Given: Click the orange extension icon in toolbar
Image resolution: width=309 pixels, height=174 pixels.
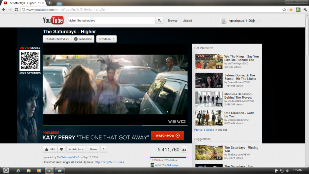Looking at the screenshot, I should pos(291,9).
